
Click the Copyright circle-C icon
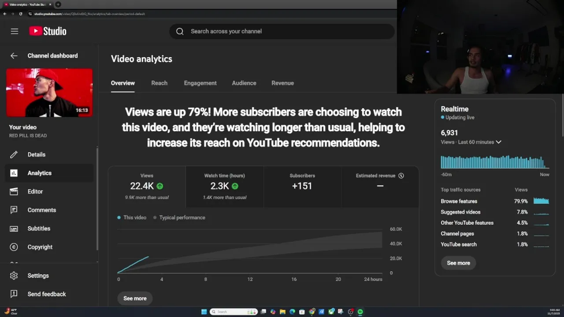14,247
